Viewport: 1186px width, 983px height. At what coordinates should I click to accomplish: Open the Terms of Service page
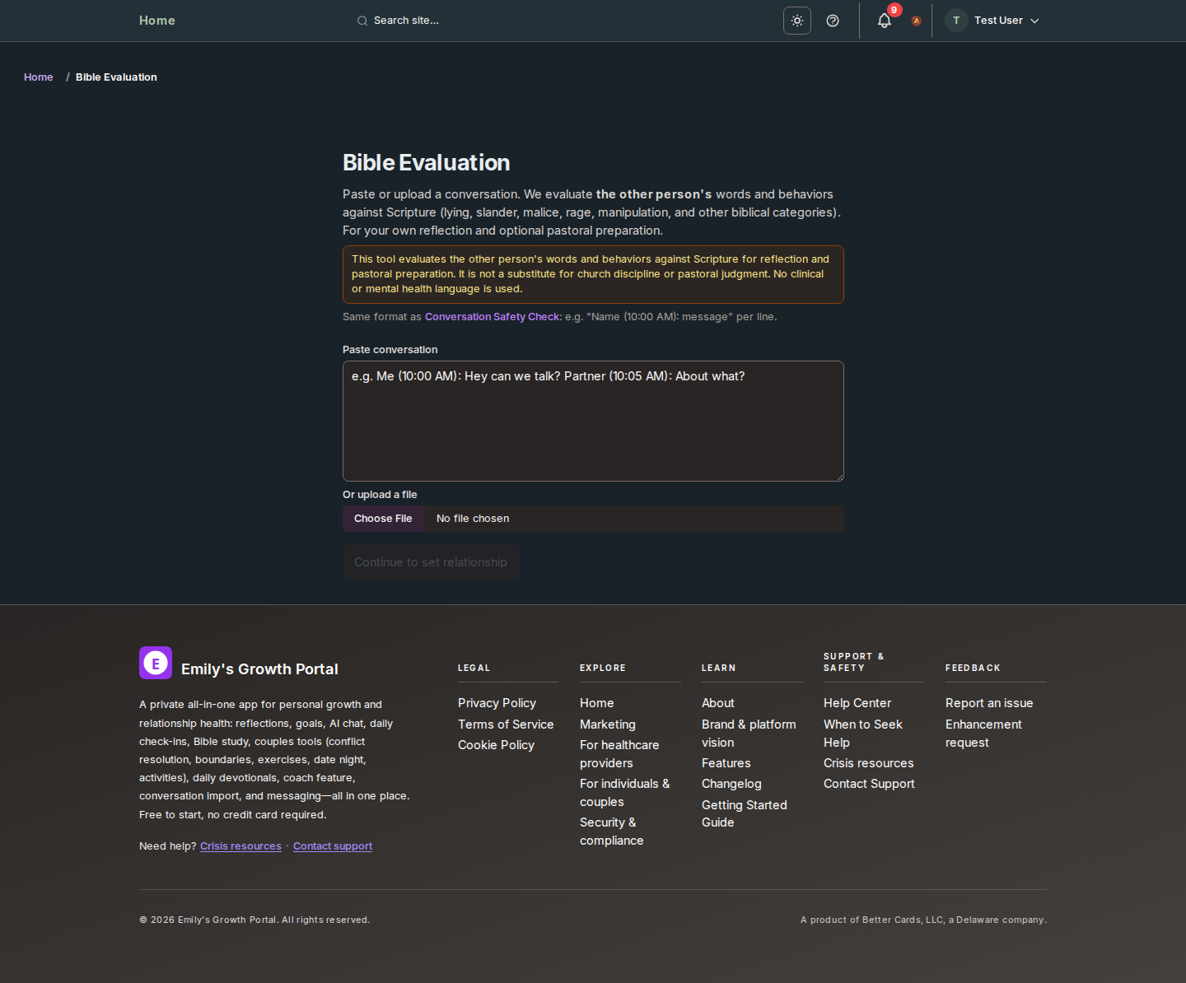(506, 724)
